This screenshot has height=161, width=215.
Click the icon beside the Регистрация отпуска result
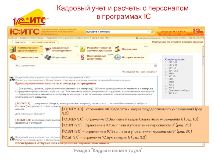click(x=12, y=138)
